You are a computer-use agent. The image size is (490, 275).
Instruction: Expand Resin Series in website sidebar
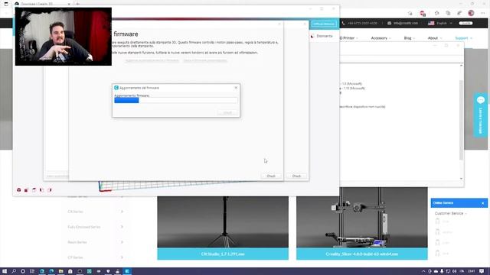point(95,242)
